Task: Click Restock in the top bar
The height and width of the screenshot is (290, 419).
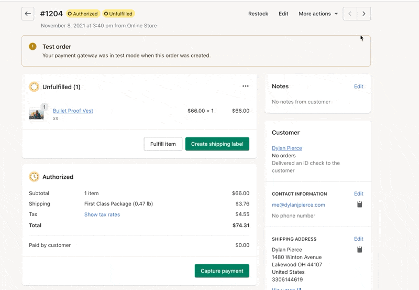Action: click(258, 14)
